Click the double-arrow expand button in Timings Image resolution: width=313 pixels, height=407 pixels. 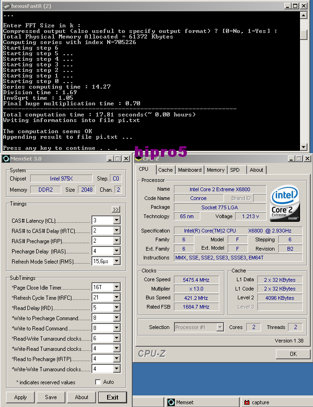tap(116, 209)
